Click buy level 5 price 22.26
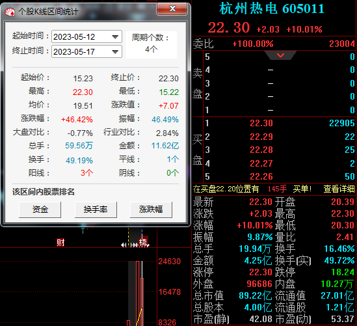Image resolution: width=357 pixels, height=326 pixels. tap(261, 176)
